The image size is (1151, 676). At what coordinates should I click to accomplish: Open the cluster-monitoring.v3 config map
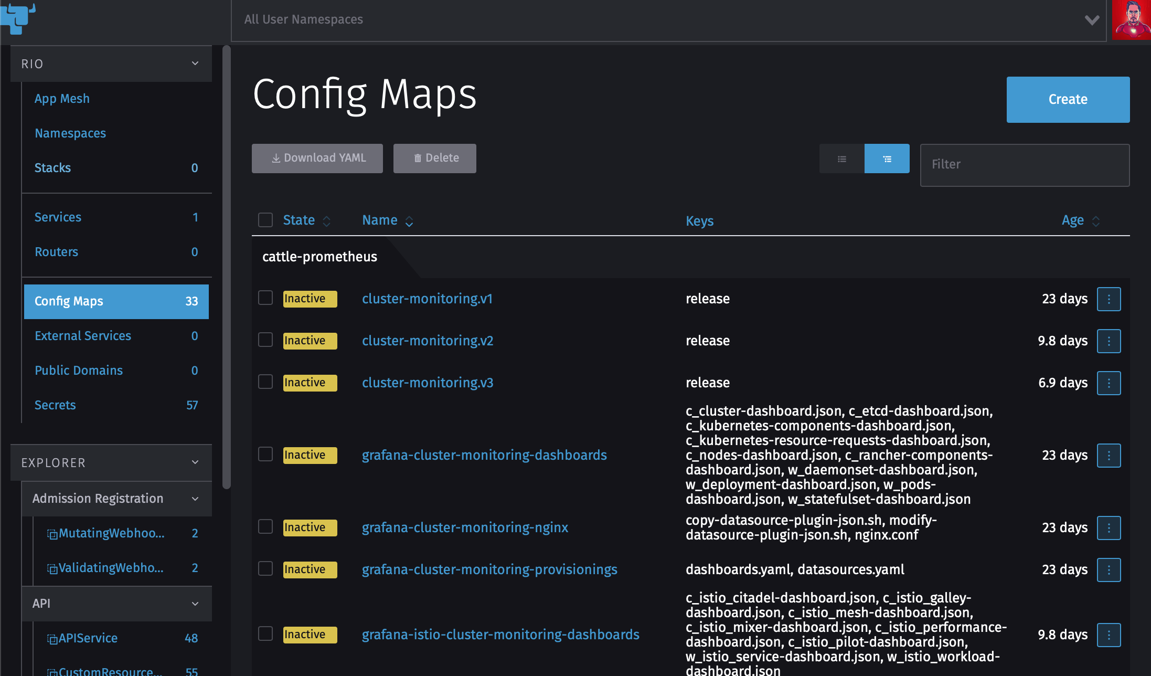[428, 383]
